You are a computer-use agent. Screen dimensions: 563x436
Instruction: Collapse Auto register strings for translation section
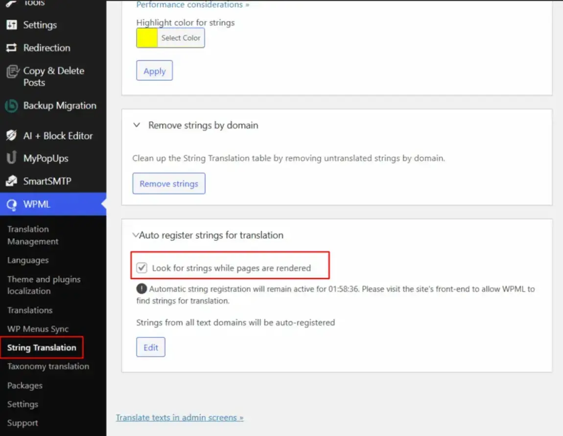click(135, 235)
